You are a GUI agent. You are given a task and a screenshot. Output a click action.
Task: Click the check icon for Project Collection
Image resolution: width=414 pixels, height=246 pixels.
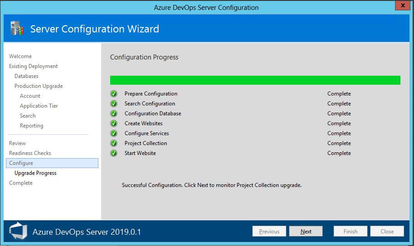pos(114,143)
